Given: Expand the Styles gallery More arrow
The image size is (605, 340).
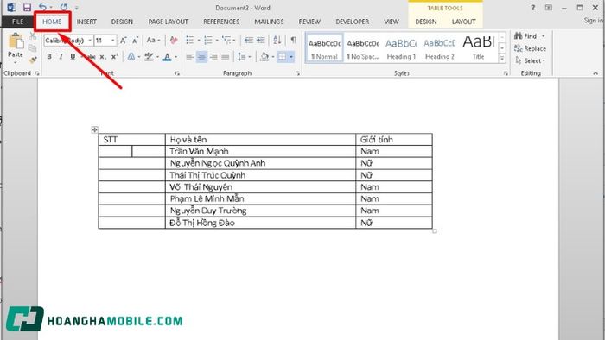Looking at the screenshot, I should tap(502, 59).
